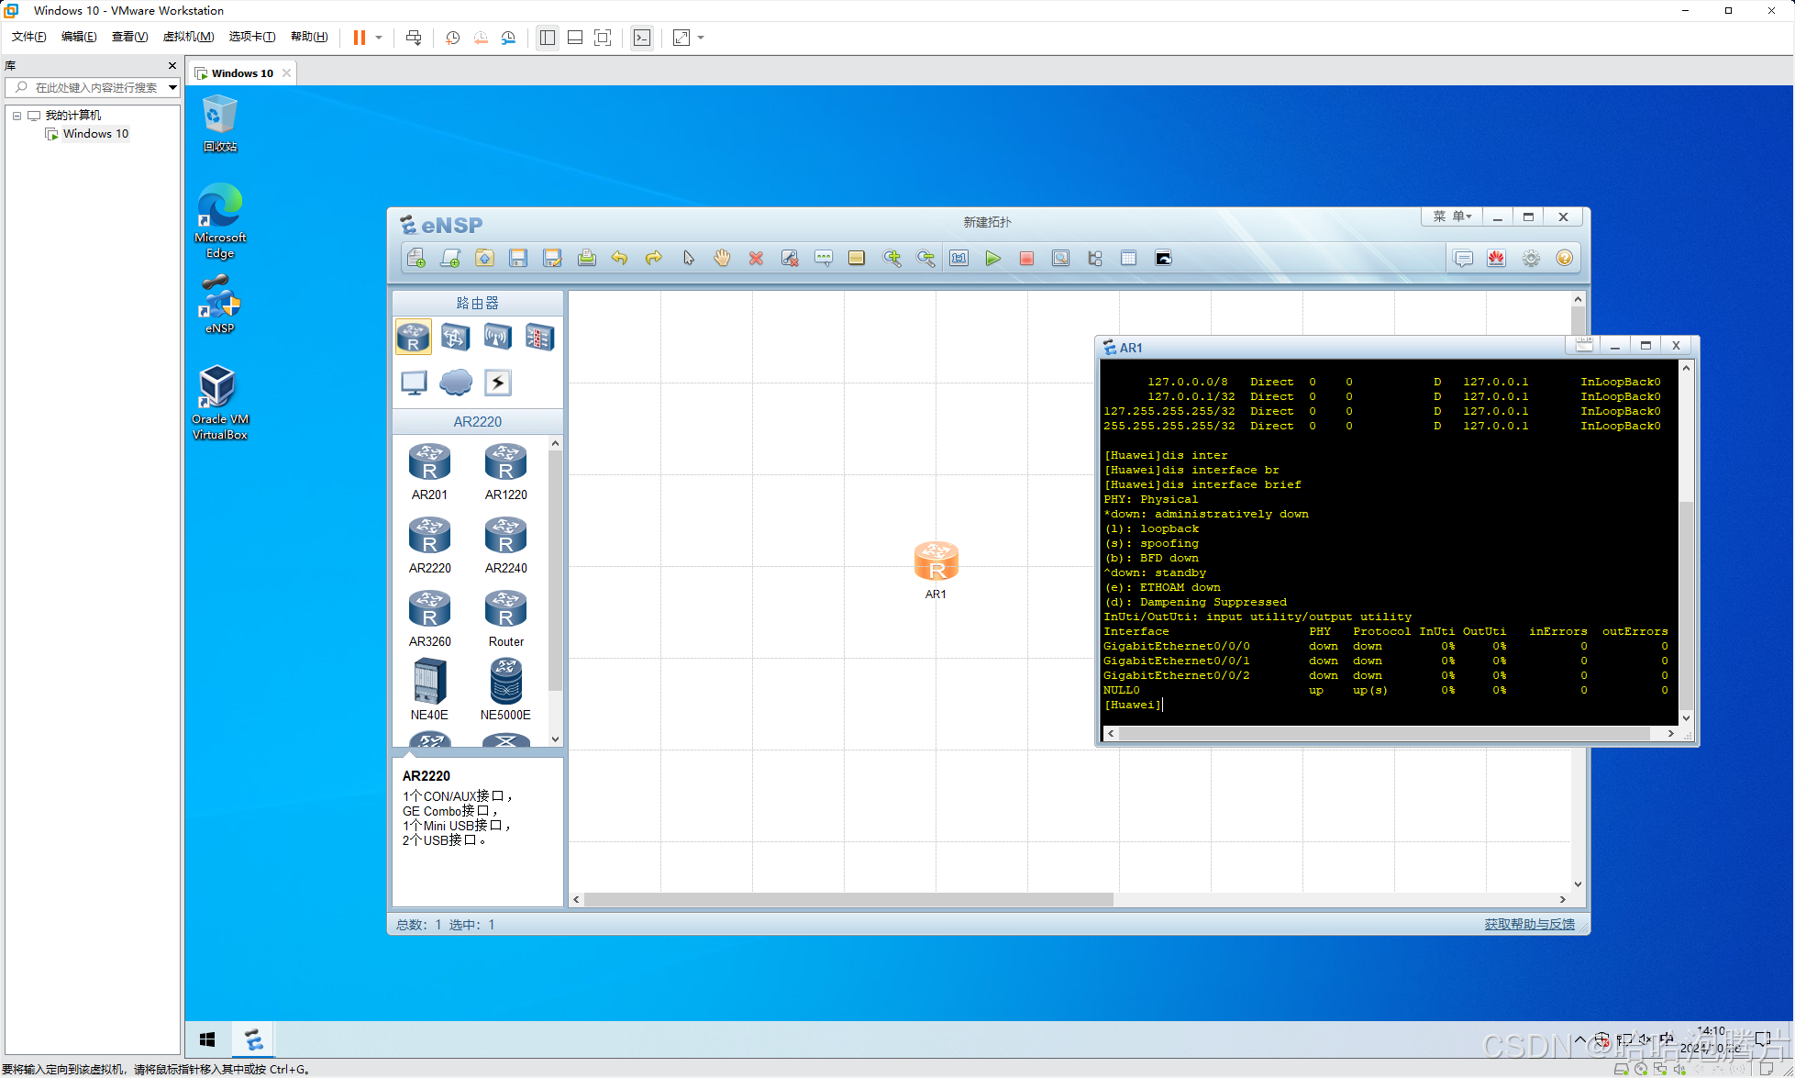
Task: Click the eNSP Save As icon
Action: 552,259
